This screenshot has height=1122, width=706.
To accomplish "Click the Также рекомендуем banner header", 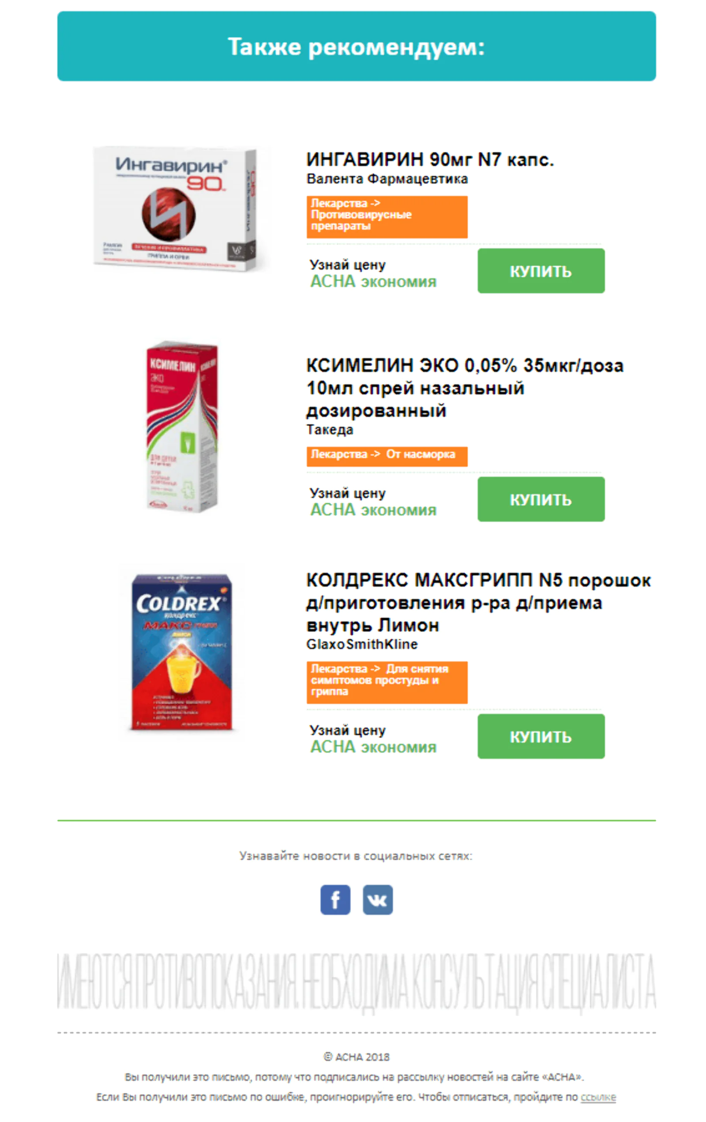I will [356, 46].
